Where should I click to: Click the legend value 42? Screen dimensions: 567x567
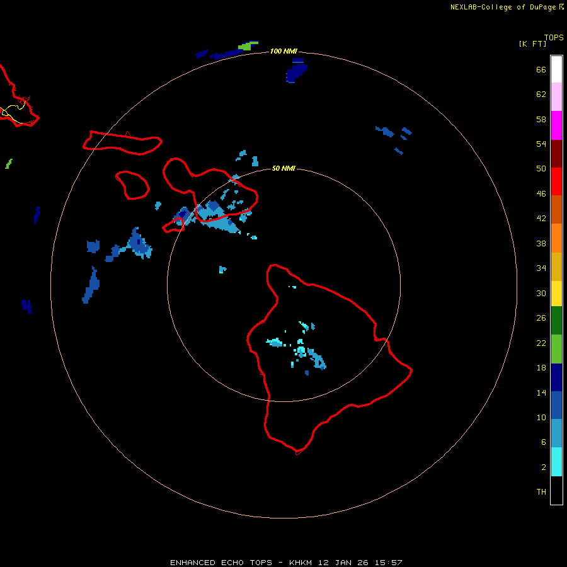coord(541,219)
